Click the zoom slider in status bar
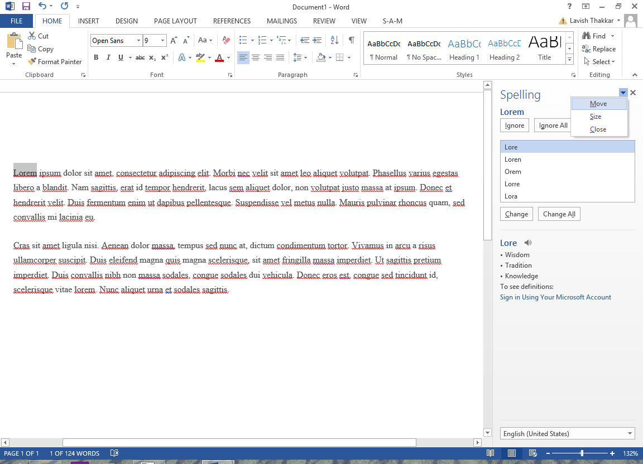643x464 pixels. click(x=582, y=453)
